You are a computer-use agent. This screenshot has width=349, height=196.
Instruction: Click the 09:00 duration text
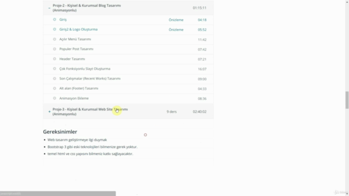coord(202,79)
